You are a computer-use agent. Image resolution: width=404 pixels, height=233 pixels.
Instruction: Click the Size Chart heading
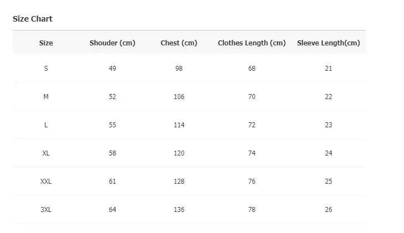(32, 19)
